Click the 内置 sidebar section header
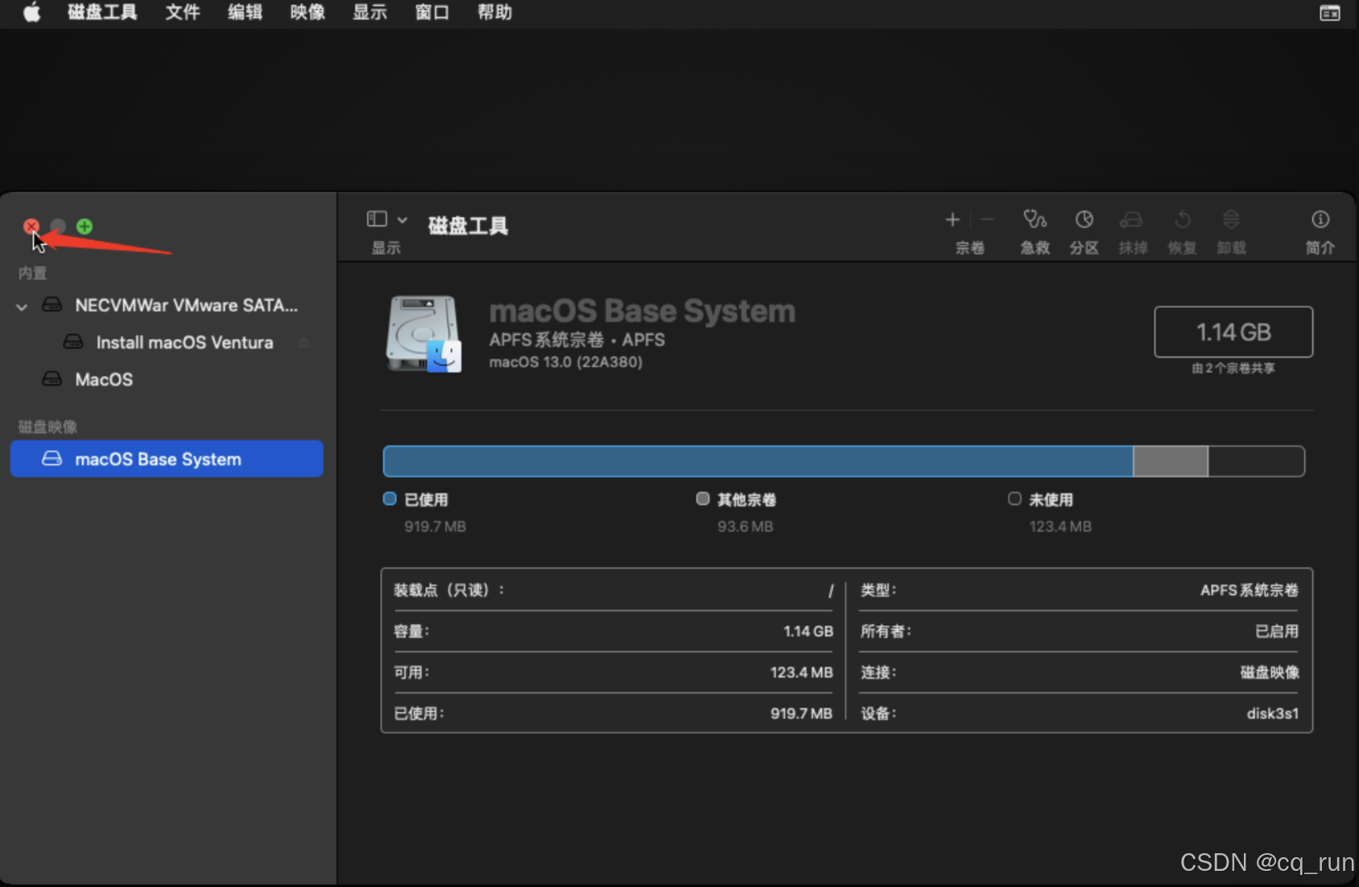The width and height of the screenshot is (1359, 887). [33, 273]
